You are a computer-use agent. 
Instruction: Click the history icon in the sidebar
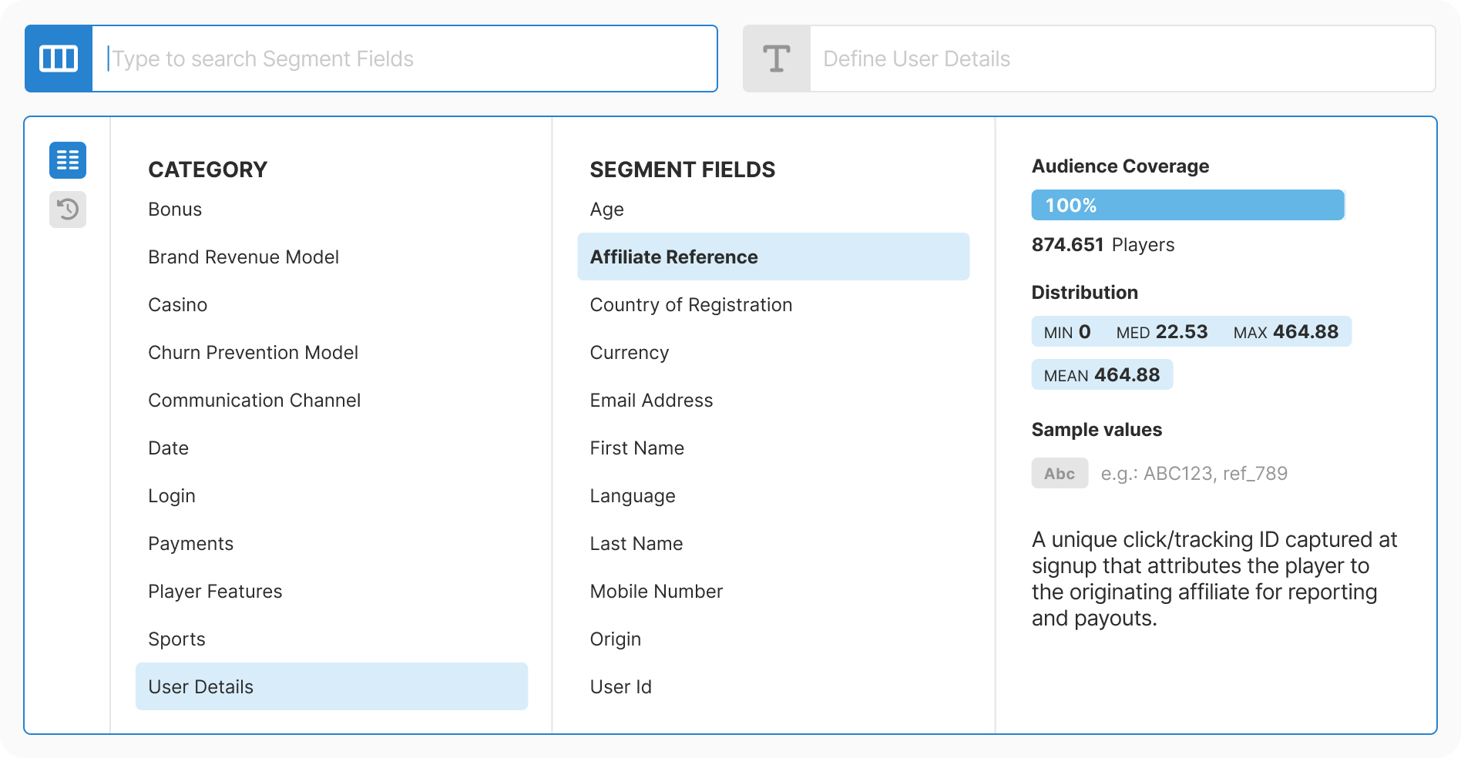pos(68,210)
